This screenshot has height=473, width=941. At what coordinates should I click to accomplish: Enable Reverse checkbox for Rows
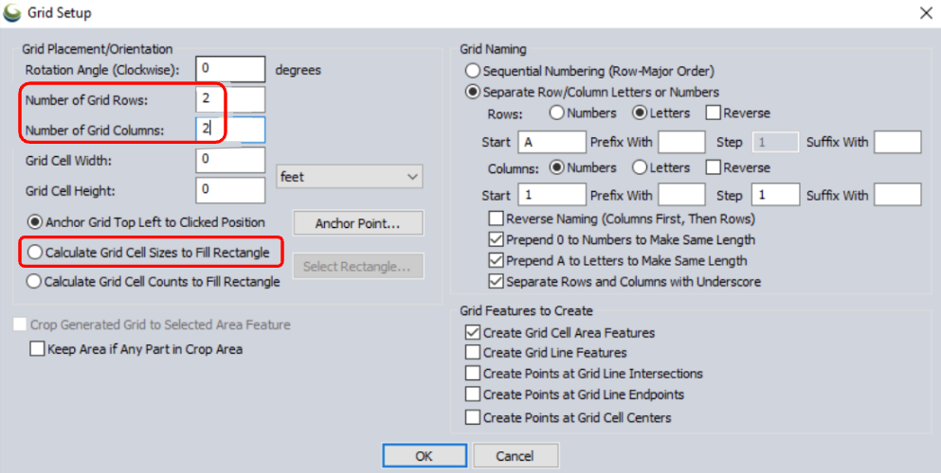click(x=715, y=113)
